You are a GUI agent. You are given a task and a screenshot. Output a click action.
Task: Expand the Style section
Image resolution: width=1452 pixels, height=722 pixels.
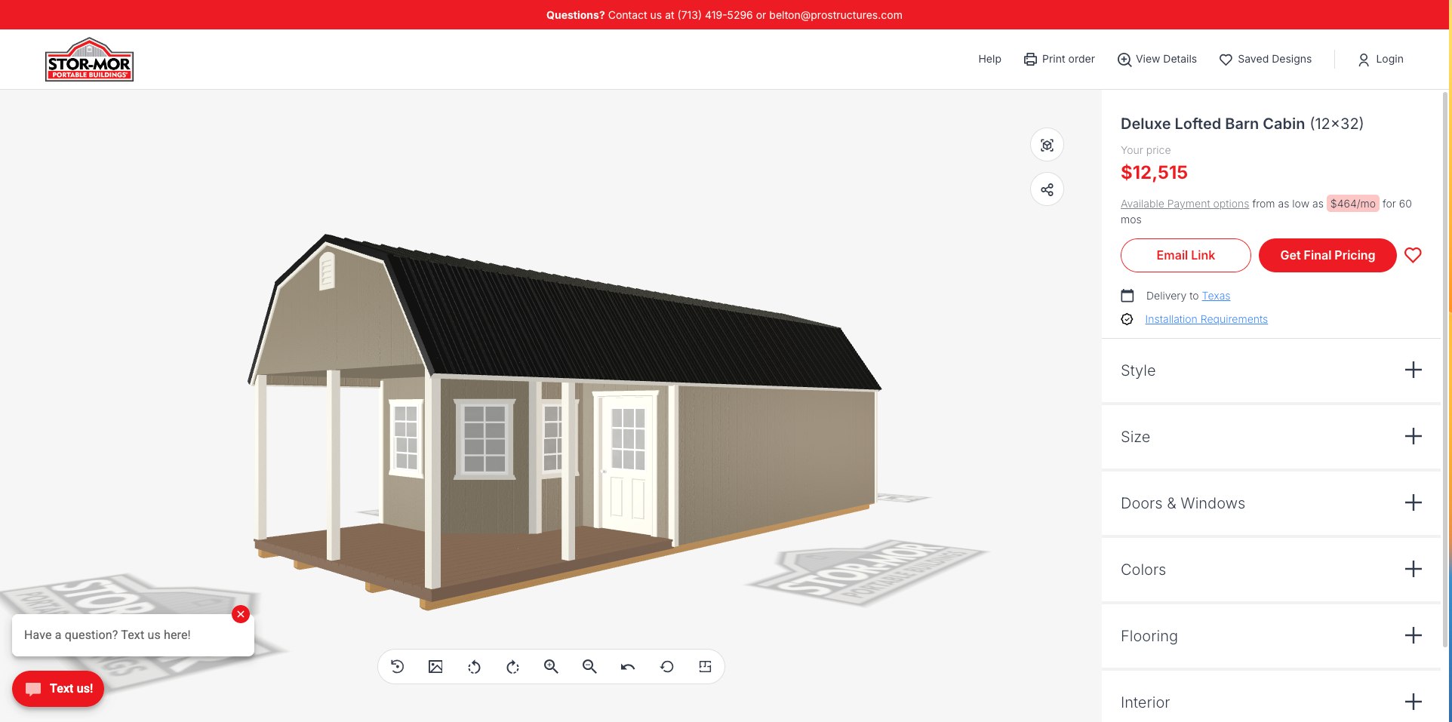click(x=1413, y=370)
